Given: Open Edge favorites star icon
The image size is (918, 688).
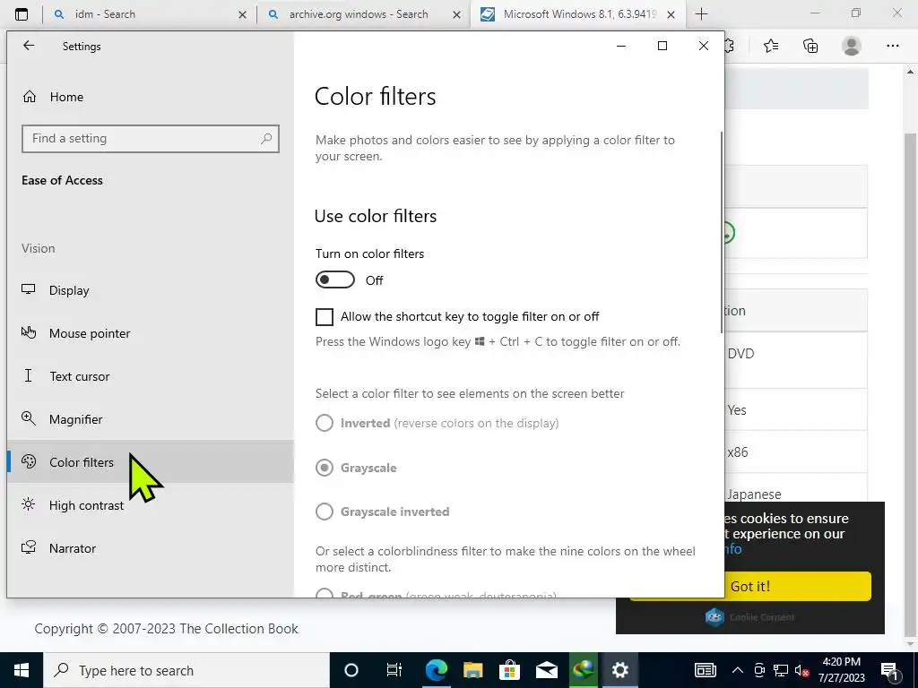Looking at the screenshot, I should click(771, 46).
